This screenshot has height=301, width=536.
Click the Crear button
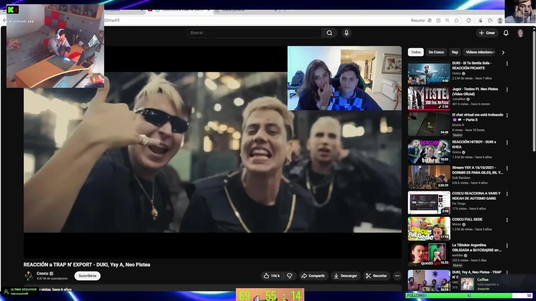coord(487,33)
